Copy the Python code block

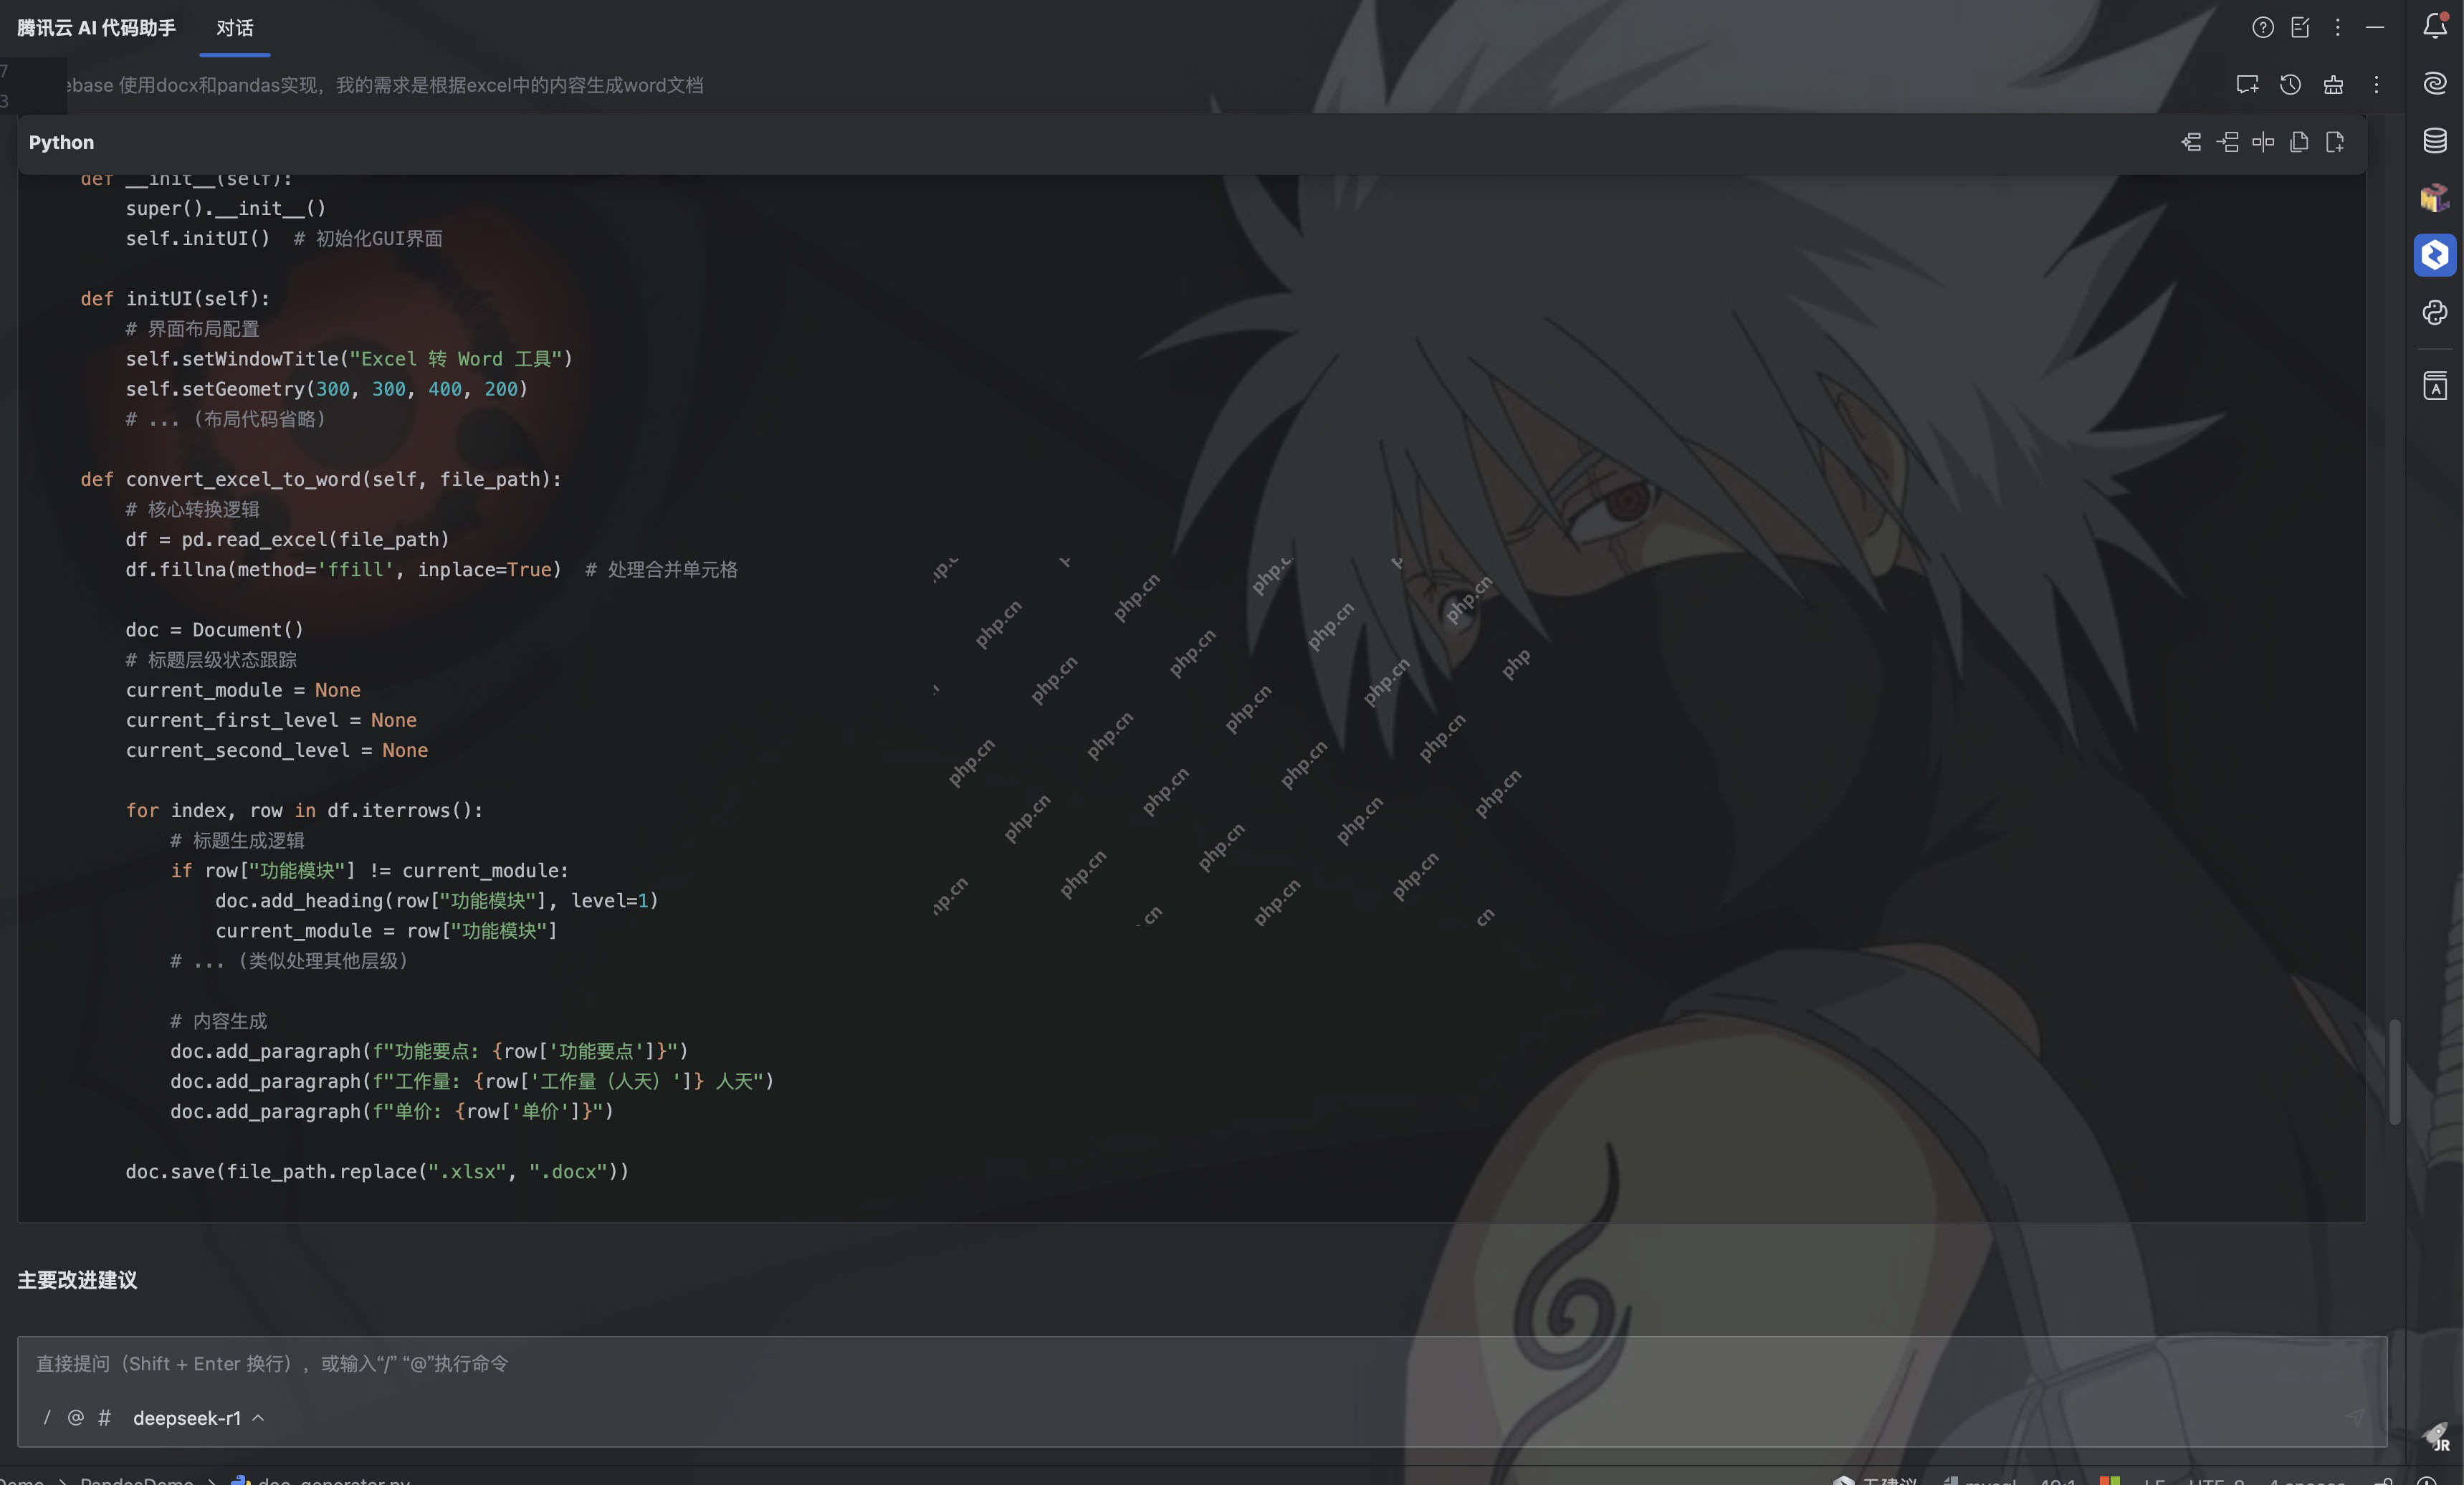[2299, 142]
